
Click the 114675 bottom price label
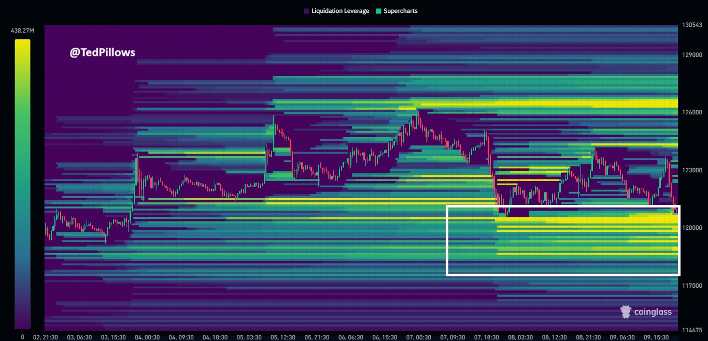coord(692,329)
